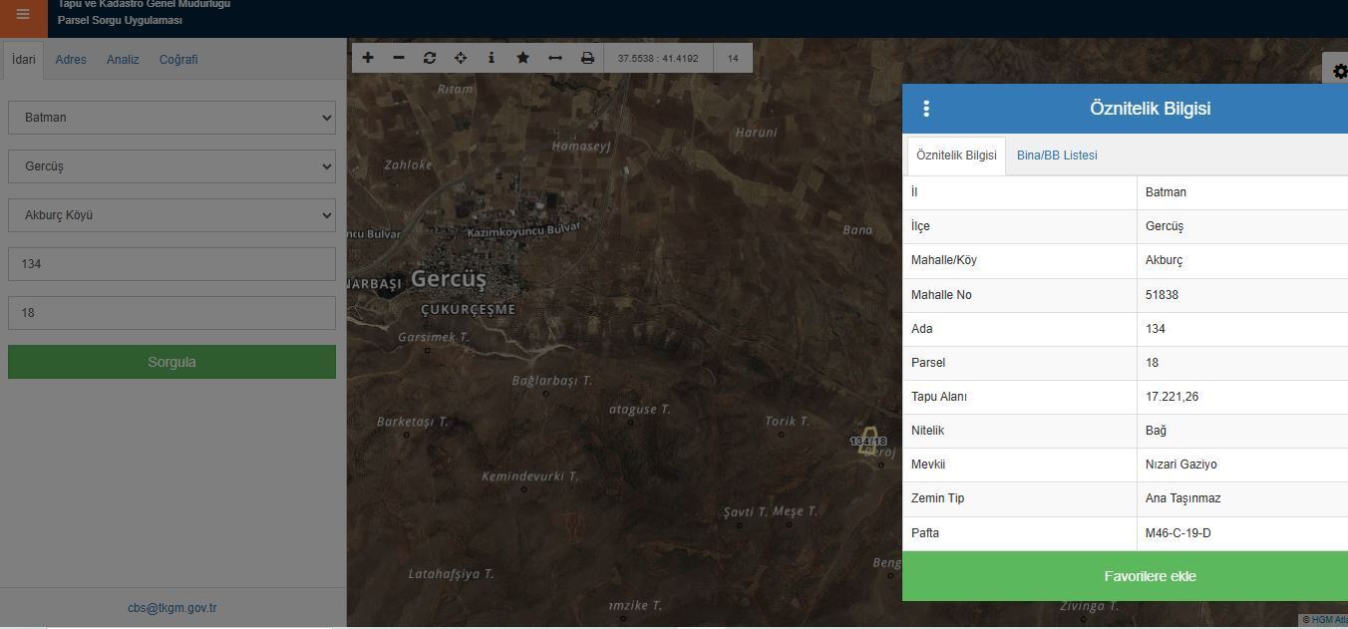Click the cbs@tkgm.gov.tr email link
The height and width of the screenshot is (629, 1348).
click(171, 608)
